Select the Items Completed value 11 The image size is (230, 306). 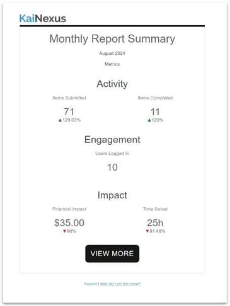click(155, 111)
